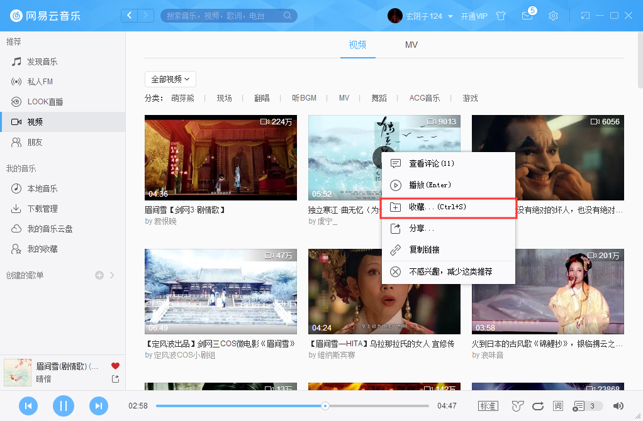Pause the currently playing song

point(64,406)
